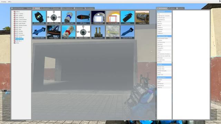Select the Dark Matter Bomb icon
The width and height of the screenshot is (221, 124).
pyautogui.click(x=68, y=17)
